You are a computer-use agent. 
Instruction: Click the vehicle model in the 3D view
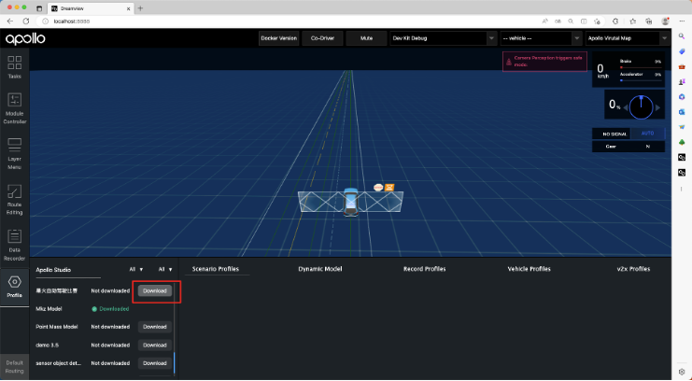coord(350,202)
